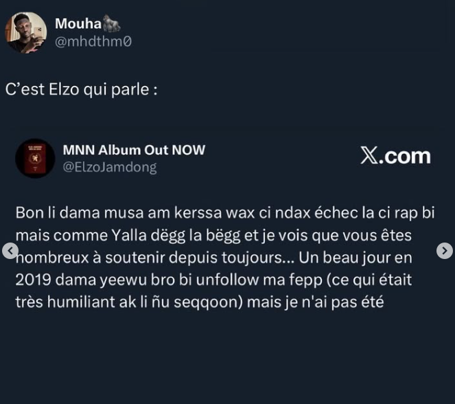Image resolution: width=455 pixels, height=404 pixels.
Task: Click the word "Yalla" in the tweet
Action: [128, 235]
